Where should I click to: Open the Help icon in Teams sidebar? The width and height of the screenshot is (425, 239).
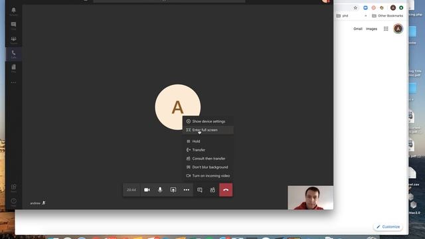click(x=13, y=202)
